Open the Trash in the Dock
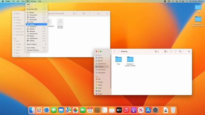This screenshot has height=115, width=205. coord(173,110)
